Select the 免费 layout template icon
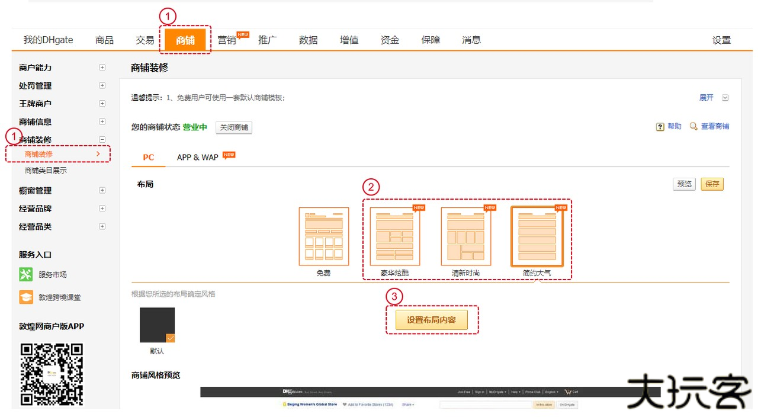This screenshot has width=758, height=420. click(323, 236)
